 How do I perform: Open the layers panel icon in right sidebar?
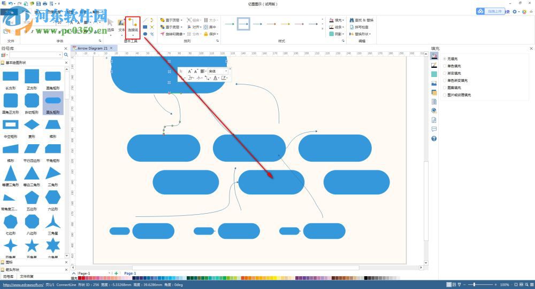click(434, 92)
